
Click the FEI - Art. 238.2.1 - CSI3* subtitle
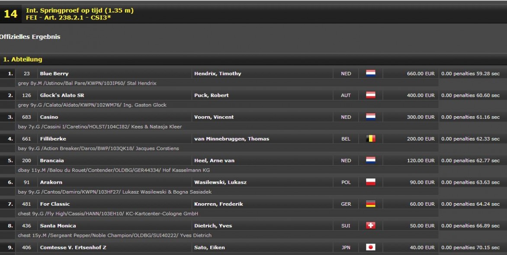(68, 17)
